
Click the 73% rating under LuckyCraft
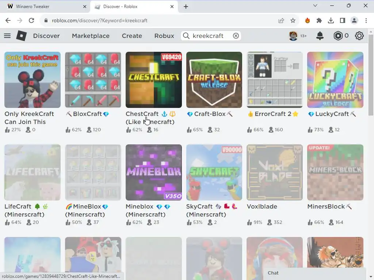[318, 129]
